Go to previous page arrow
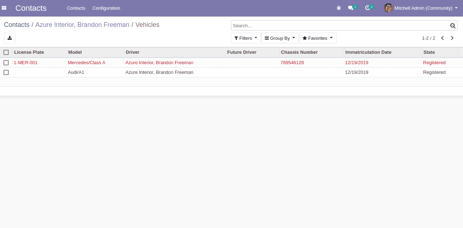The width and height of the screenshot is (463, 228). (443, 38)
